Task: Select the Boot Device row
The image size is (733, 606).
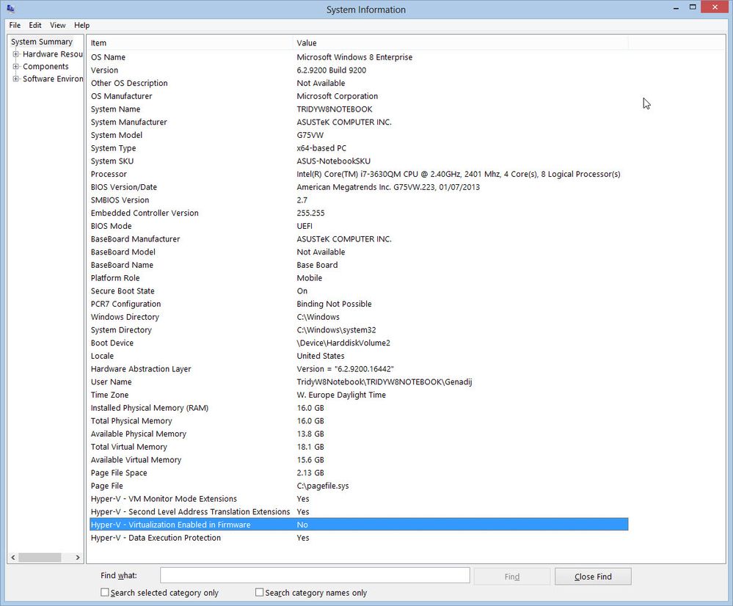Action: point(359,343)
